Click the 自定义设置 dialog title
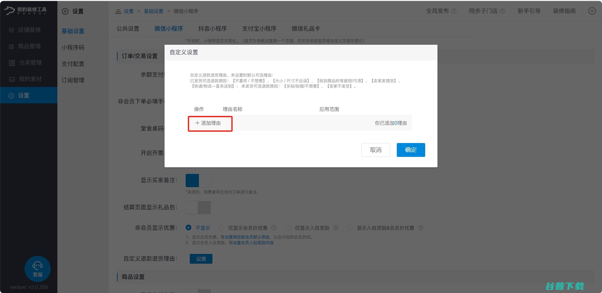Viewport: 602px width, 293px height. tap(184, 52)
